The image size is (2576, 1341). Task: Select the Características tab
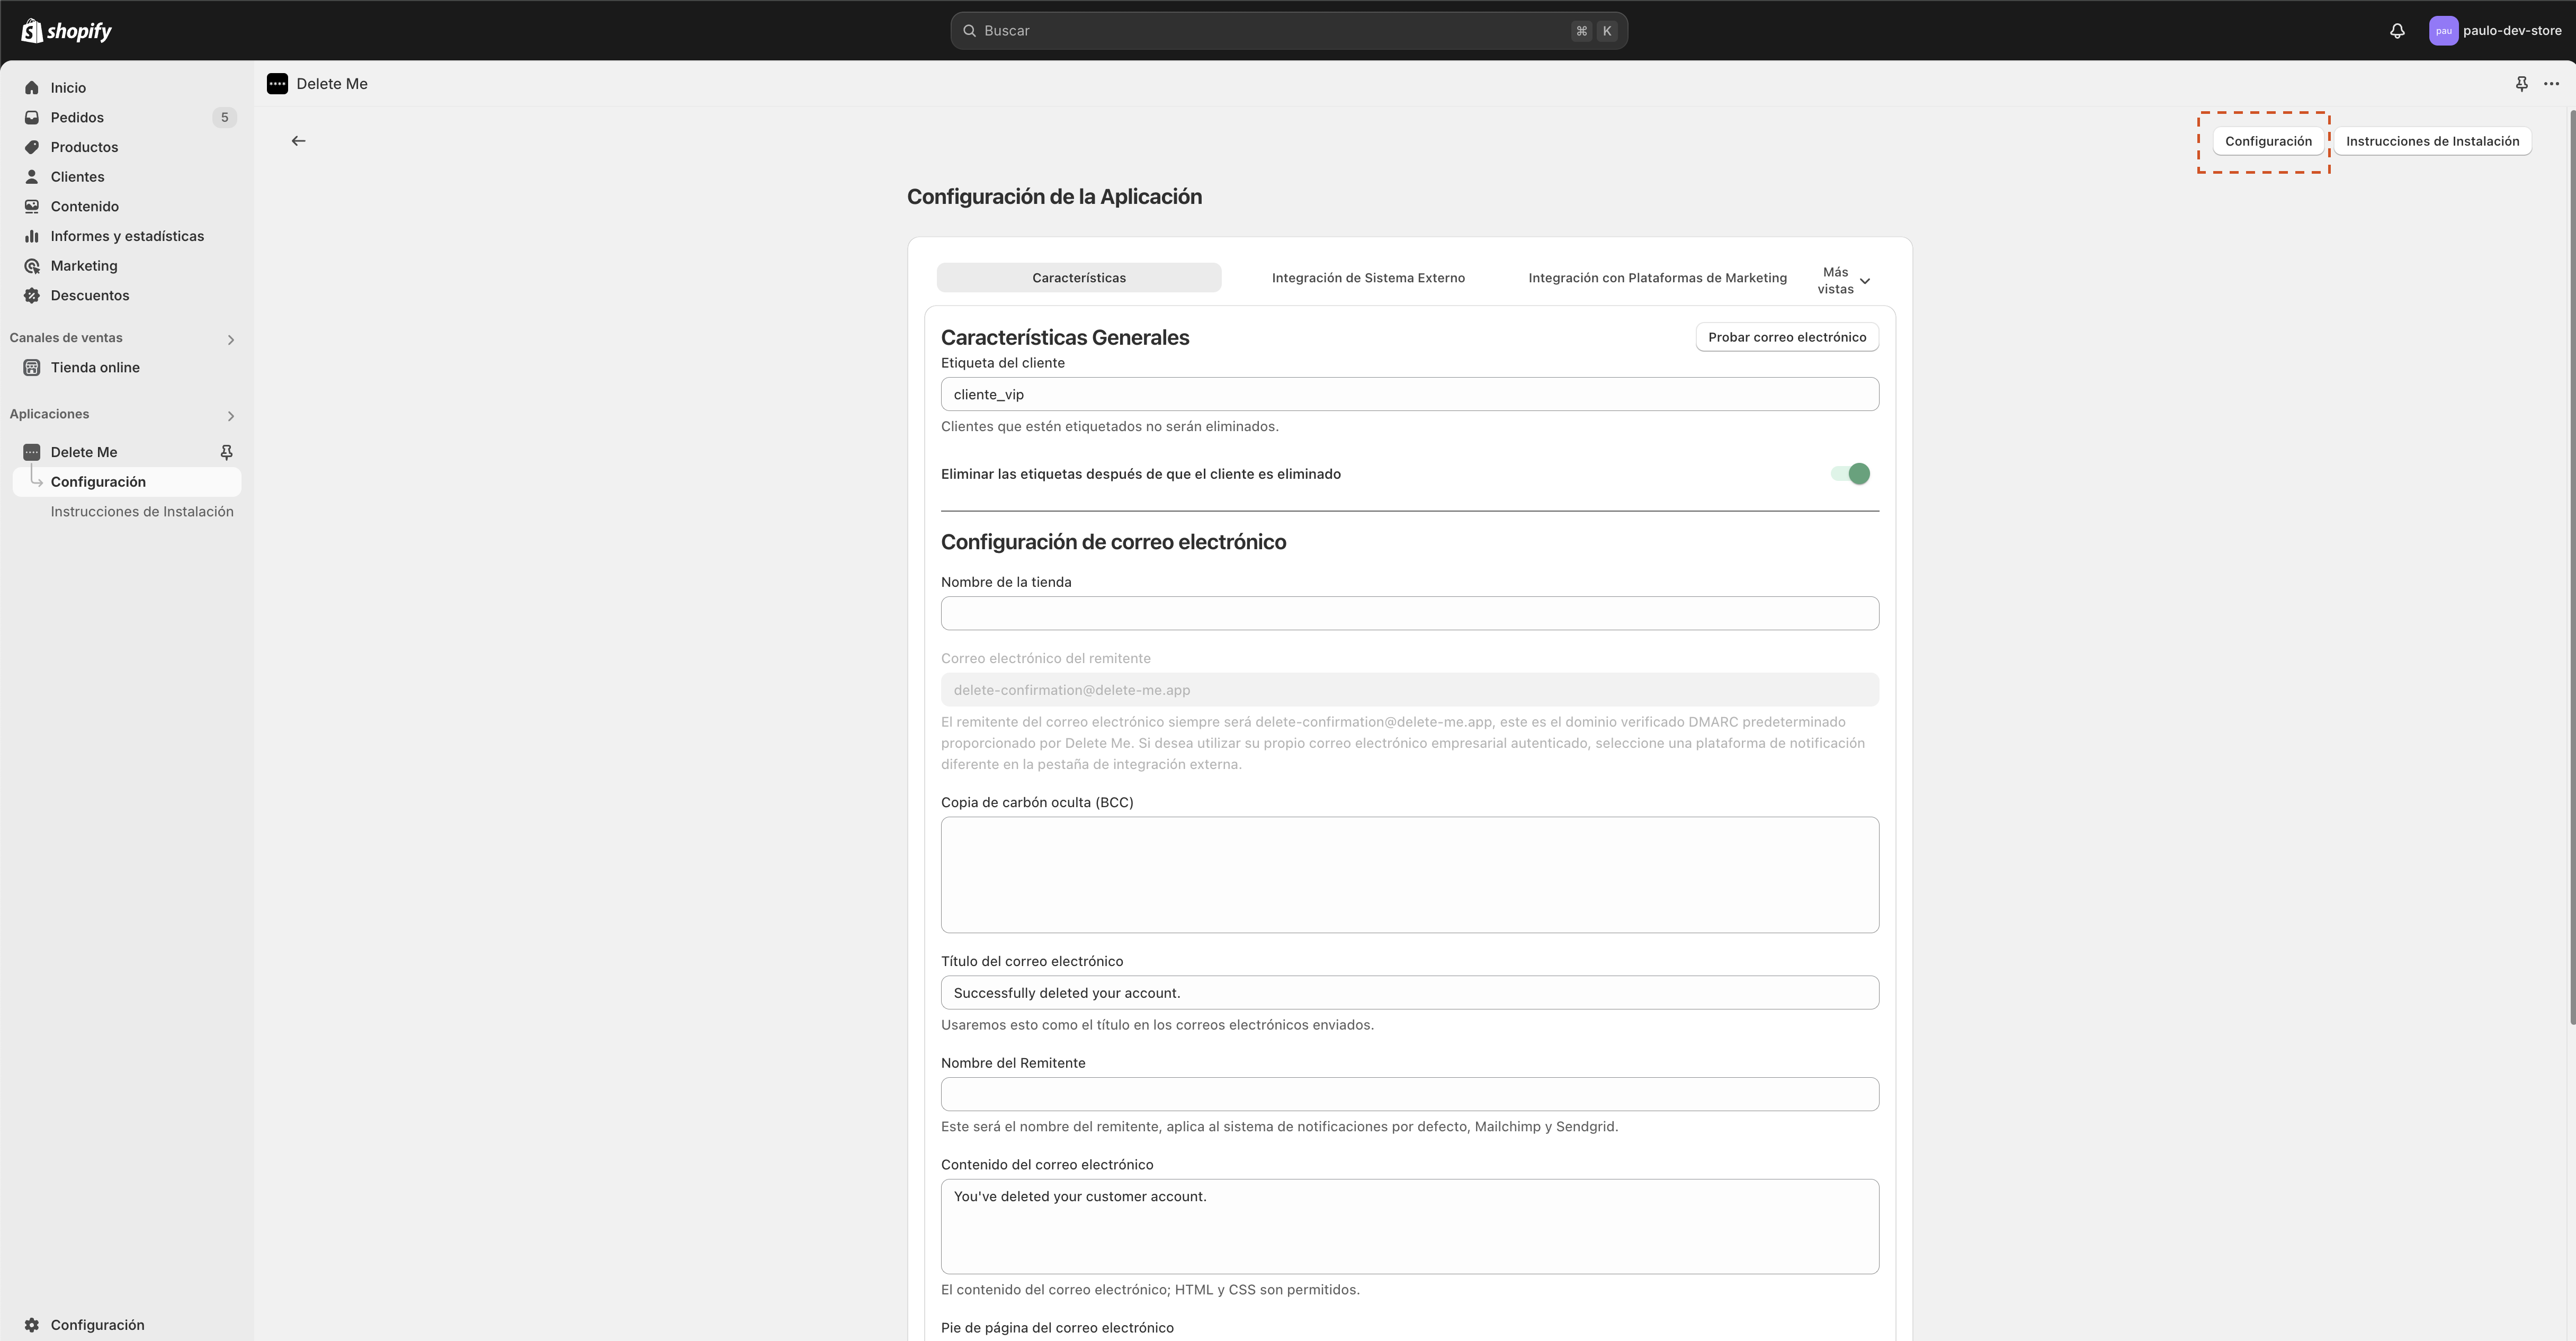click(x=1079, y=278)
